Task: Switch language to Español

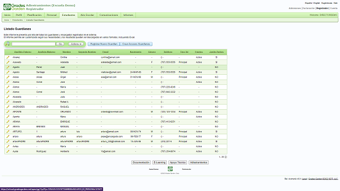Action: coord(309,3)
